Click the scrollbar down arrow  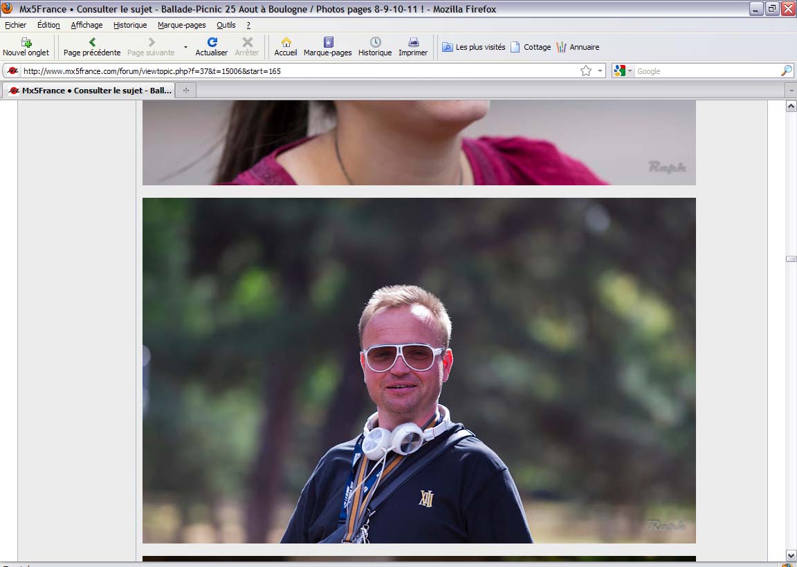point(791,555)
